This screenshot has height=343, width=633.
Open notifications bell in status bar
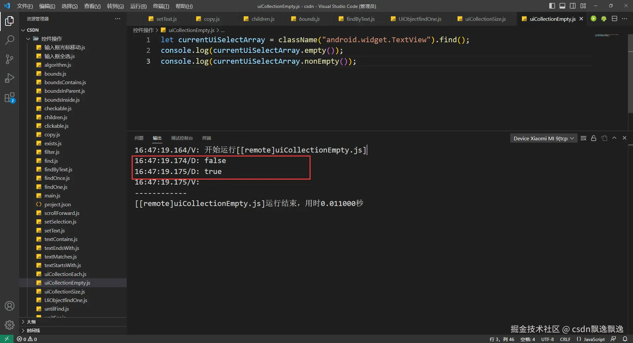tap(625, 339)
